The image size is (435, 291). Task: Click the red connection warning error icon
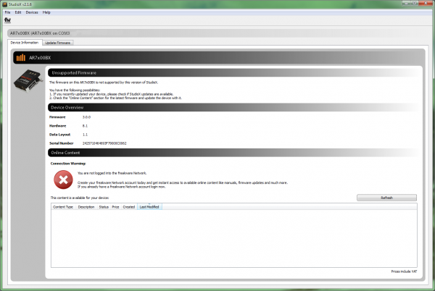[62, 177]
